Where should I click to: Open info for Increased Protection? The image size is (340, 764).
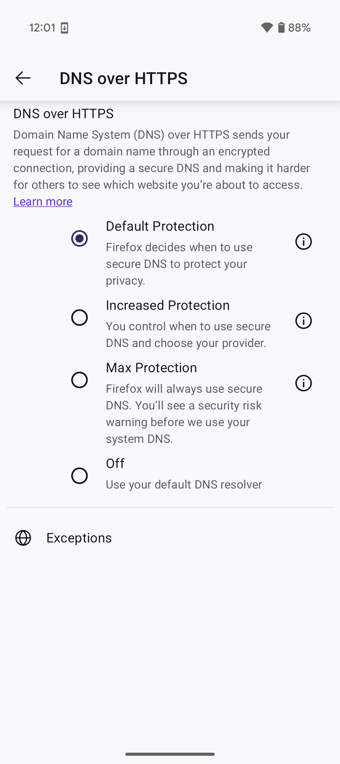click(303, 321)
